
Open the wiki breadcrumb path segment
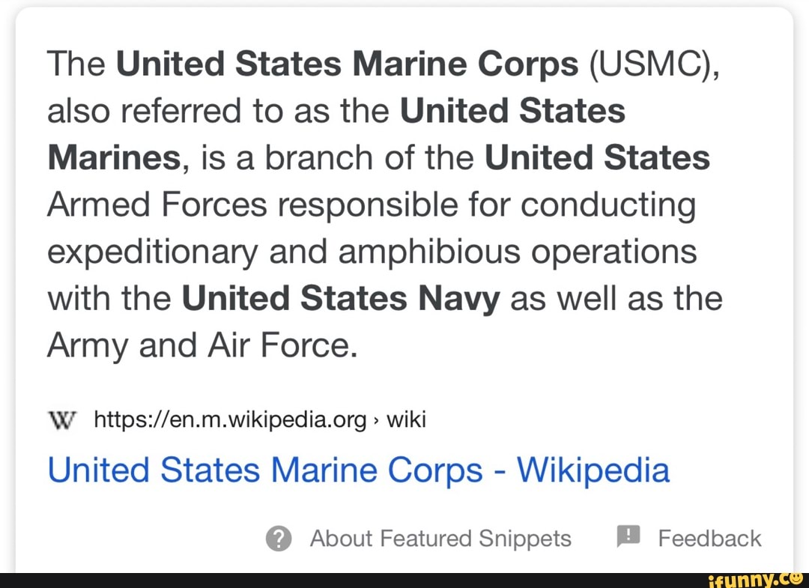(x=407, y=420)
